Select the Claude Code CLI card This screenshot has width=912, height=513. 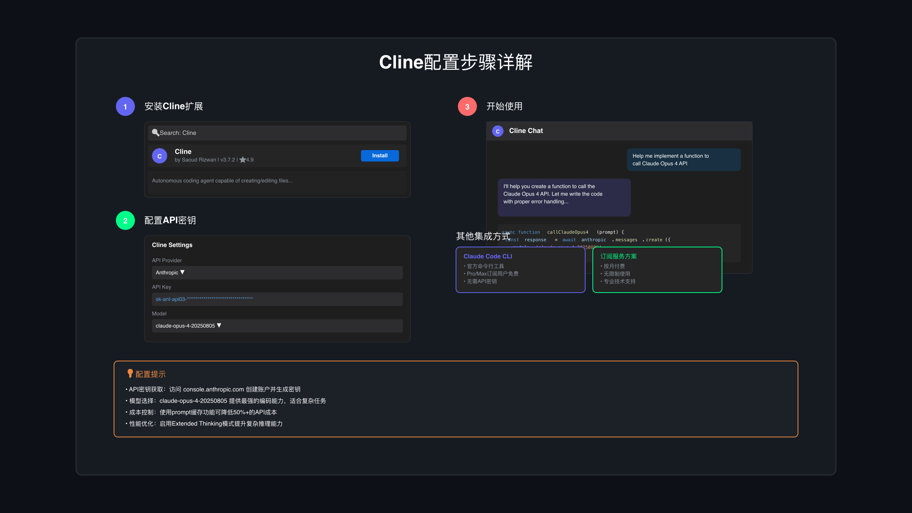point(521,270)
